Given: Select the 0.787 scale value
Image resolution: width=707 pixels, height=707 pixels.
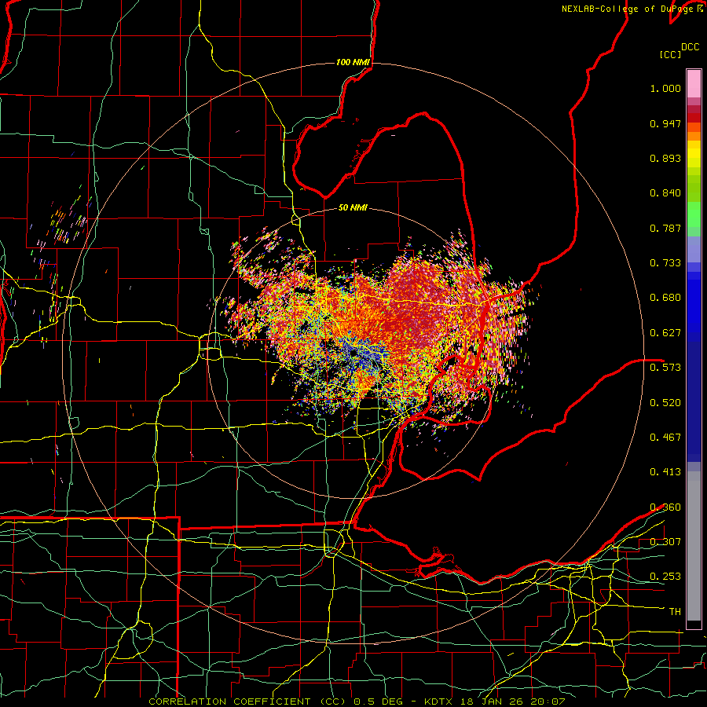Looking at the screenshot, I should (665, 228).
